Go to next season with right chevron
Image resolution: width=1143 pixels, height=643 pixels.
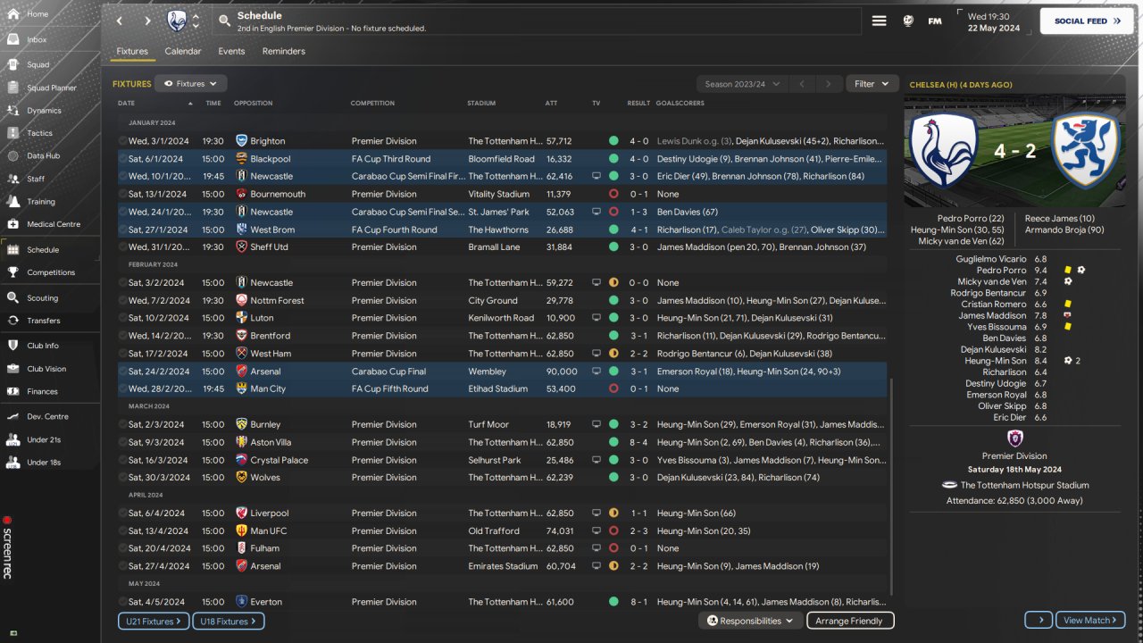[829, 84]
